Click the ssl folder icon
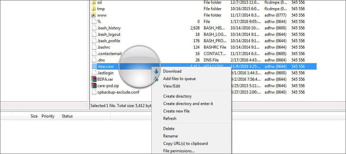Viewport: 346px width, 154px height. 94,2
